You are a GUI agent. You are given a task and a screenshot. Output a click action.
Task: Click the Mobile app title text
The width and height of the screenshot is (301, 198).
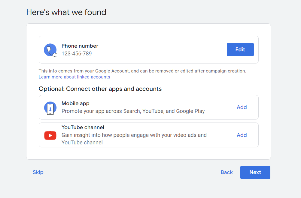pos(75,103)
